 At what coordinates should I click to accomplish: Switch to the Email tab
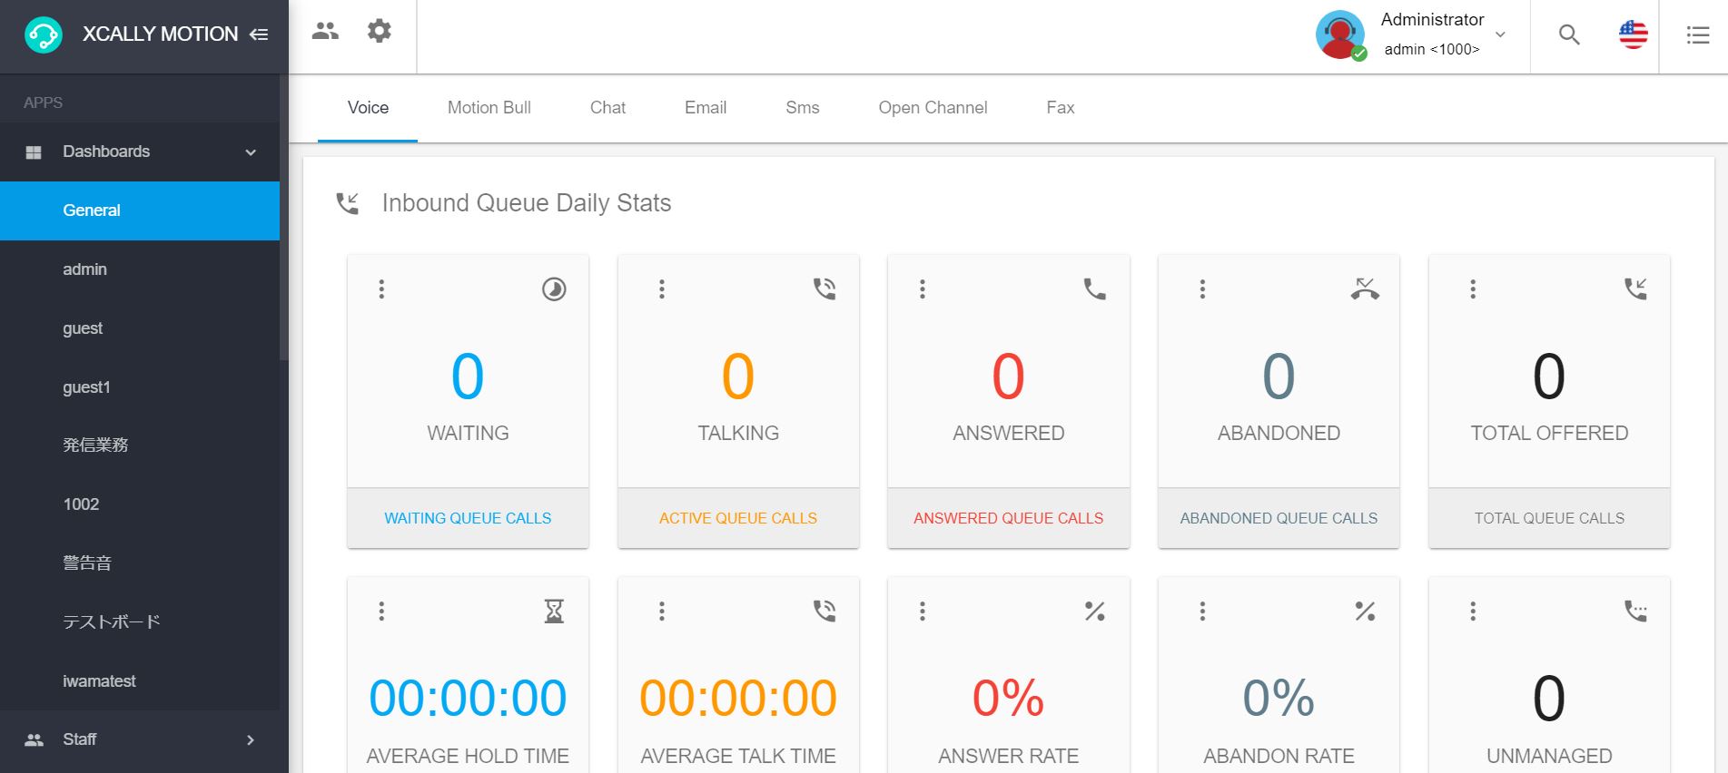coord(706,108)
